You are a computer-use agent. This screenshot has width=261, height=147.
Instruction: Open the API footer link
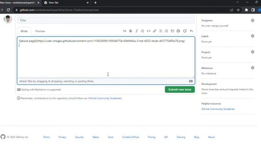166,137
